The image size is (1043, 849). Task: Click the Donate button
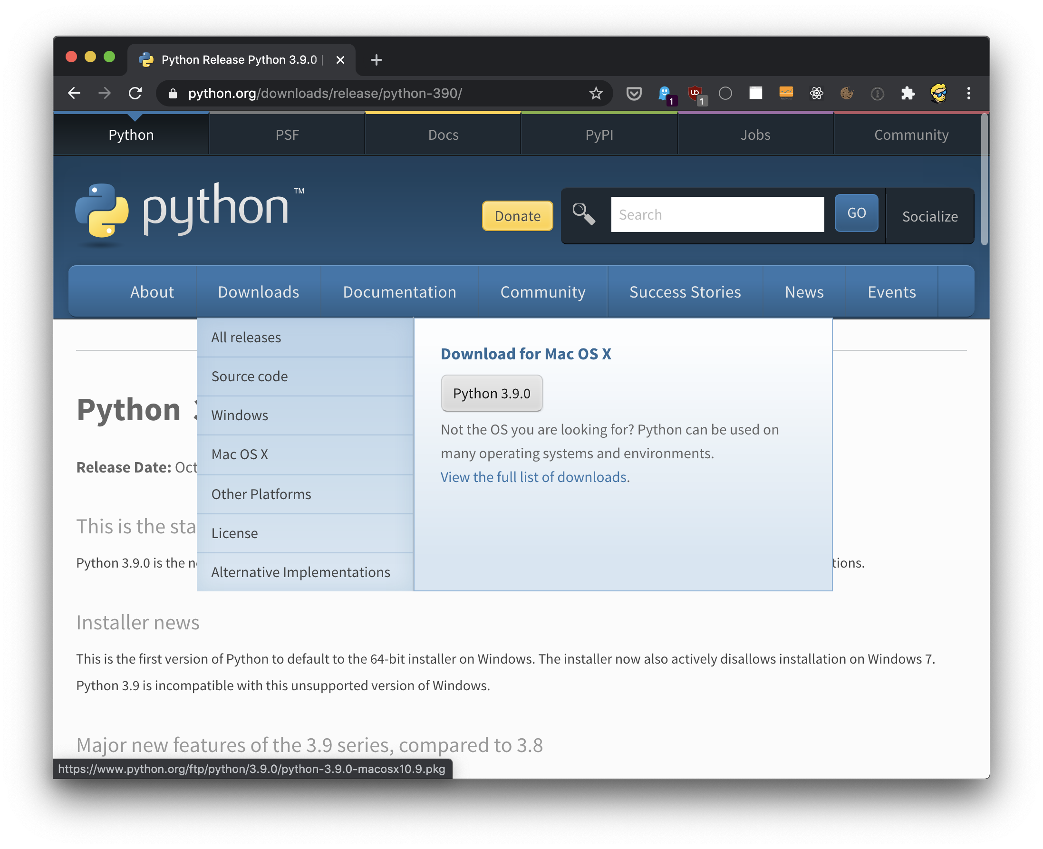tap(517, 216)
